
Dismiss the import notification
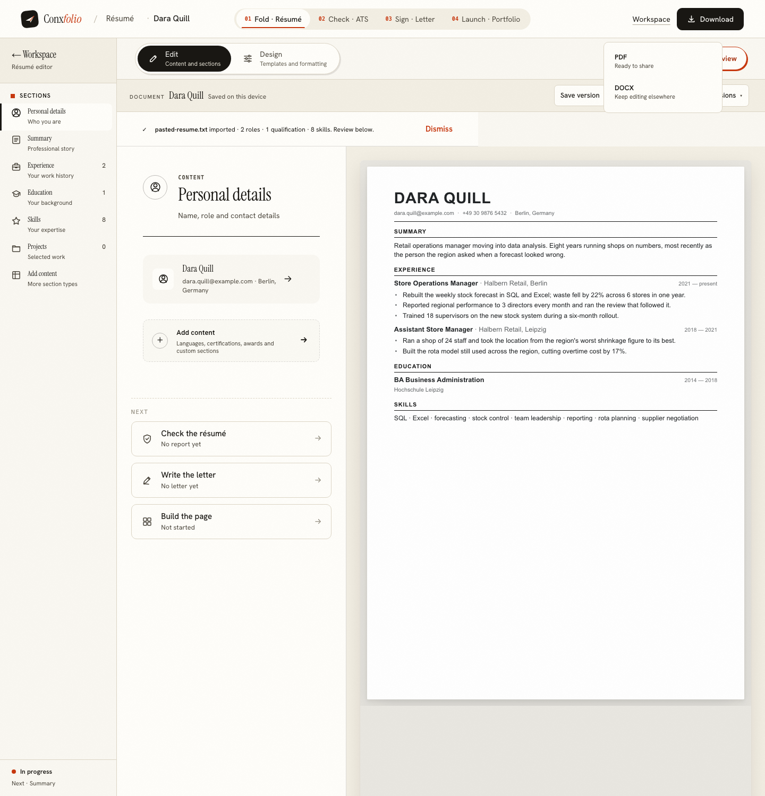[x=439, y=129]
